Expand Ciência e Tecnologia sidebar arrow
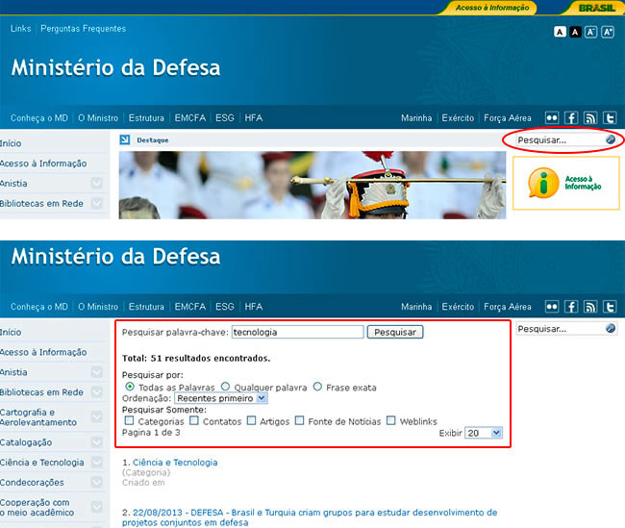Image resolution: width=625 pixels, height=528 pixels. click(96, 463)
